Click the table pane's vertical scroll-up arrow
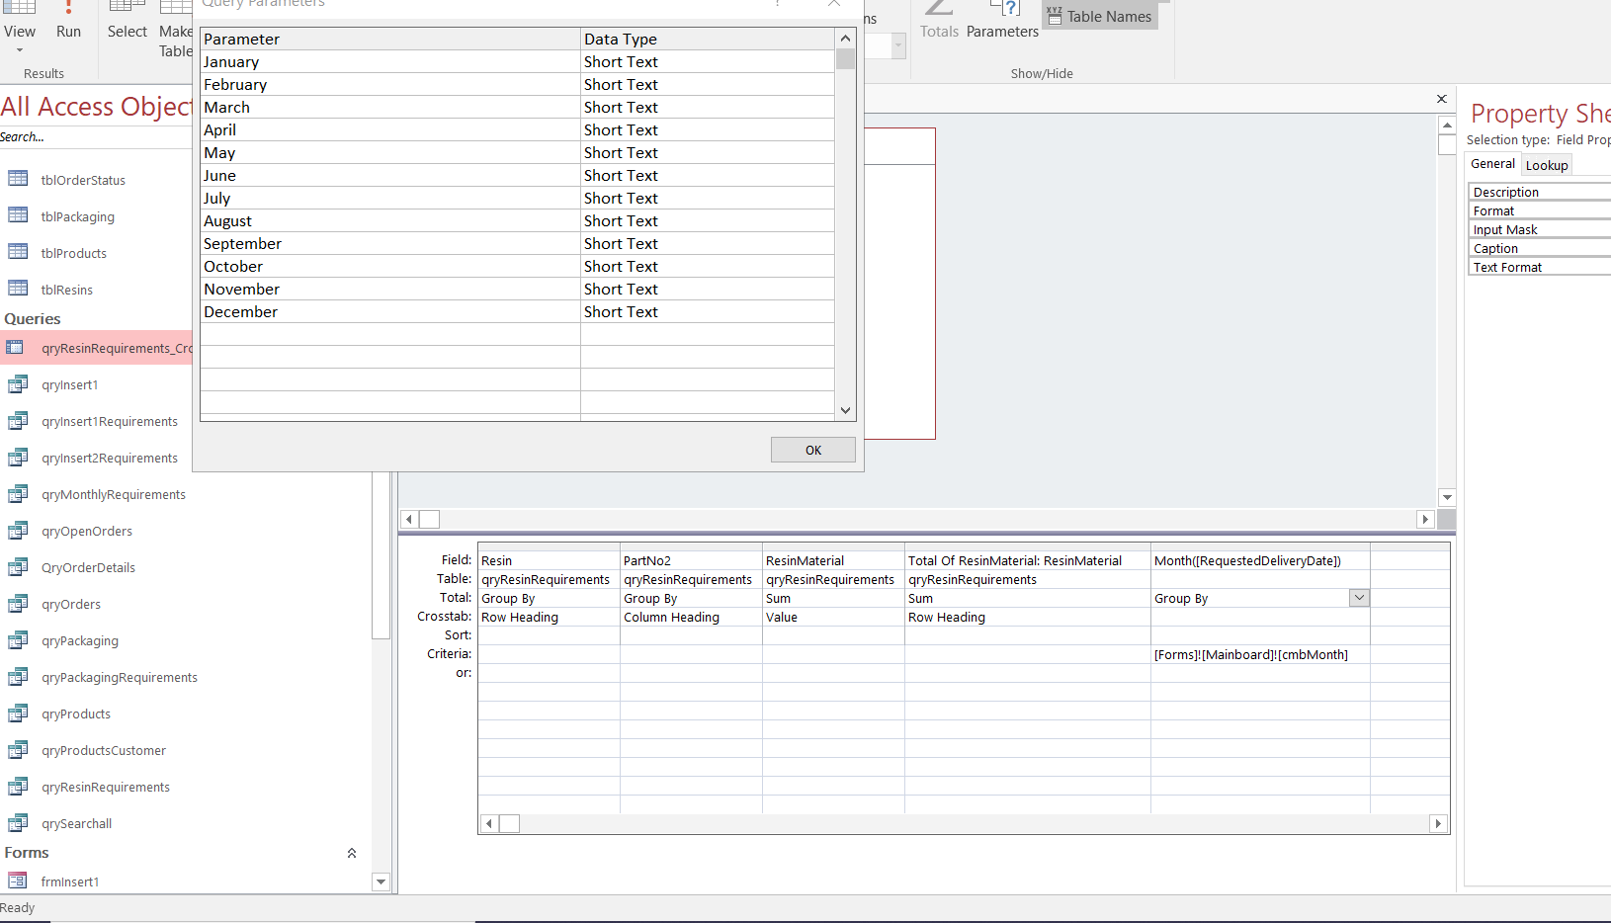Screen dimensions: 1611x923 [x=1447, y=125]
